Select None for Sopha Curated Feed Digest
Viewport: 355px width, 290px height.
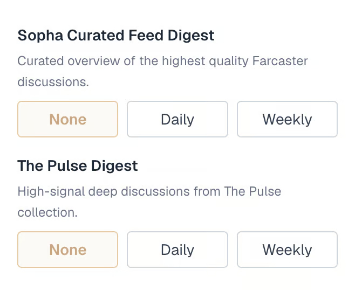[67, 119]
